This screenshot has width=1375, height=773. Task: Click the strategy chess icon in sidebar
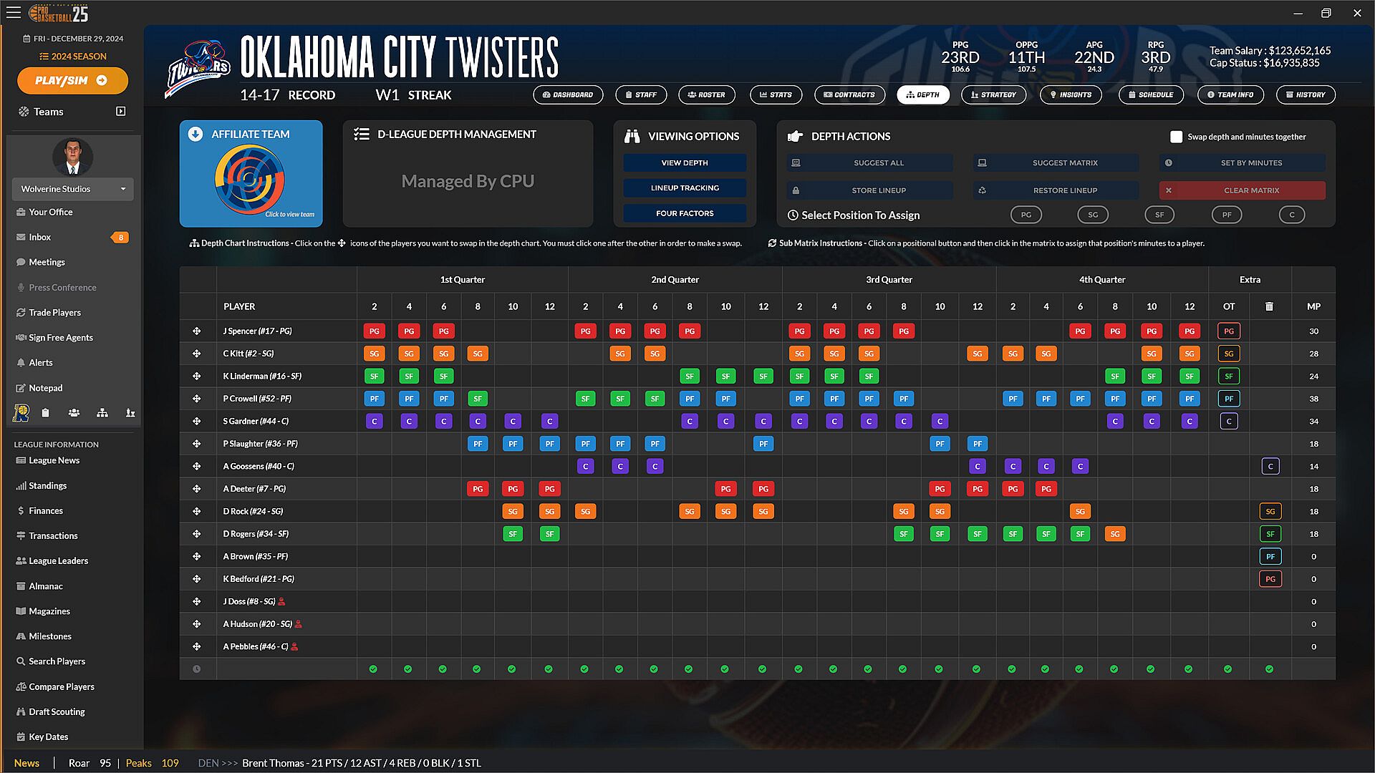point(130,413)
